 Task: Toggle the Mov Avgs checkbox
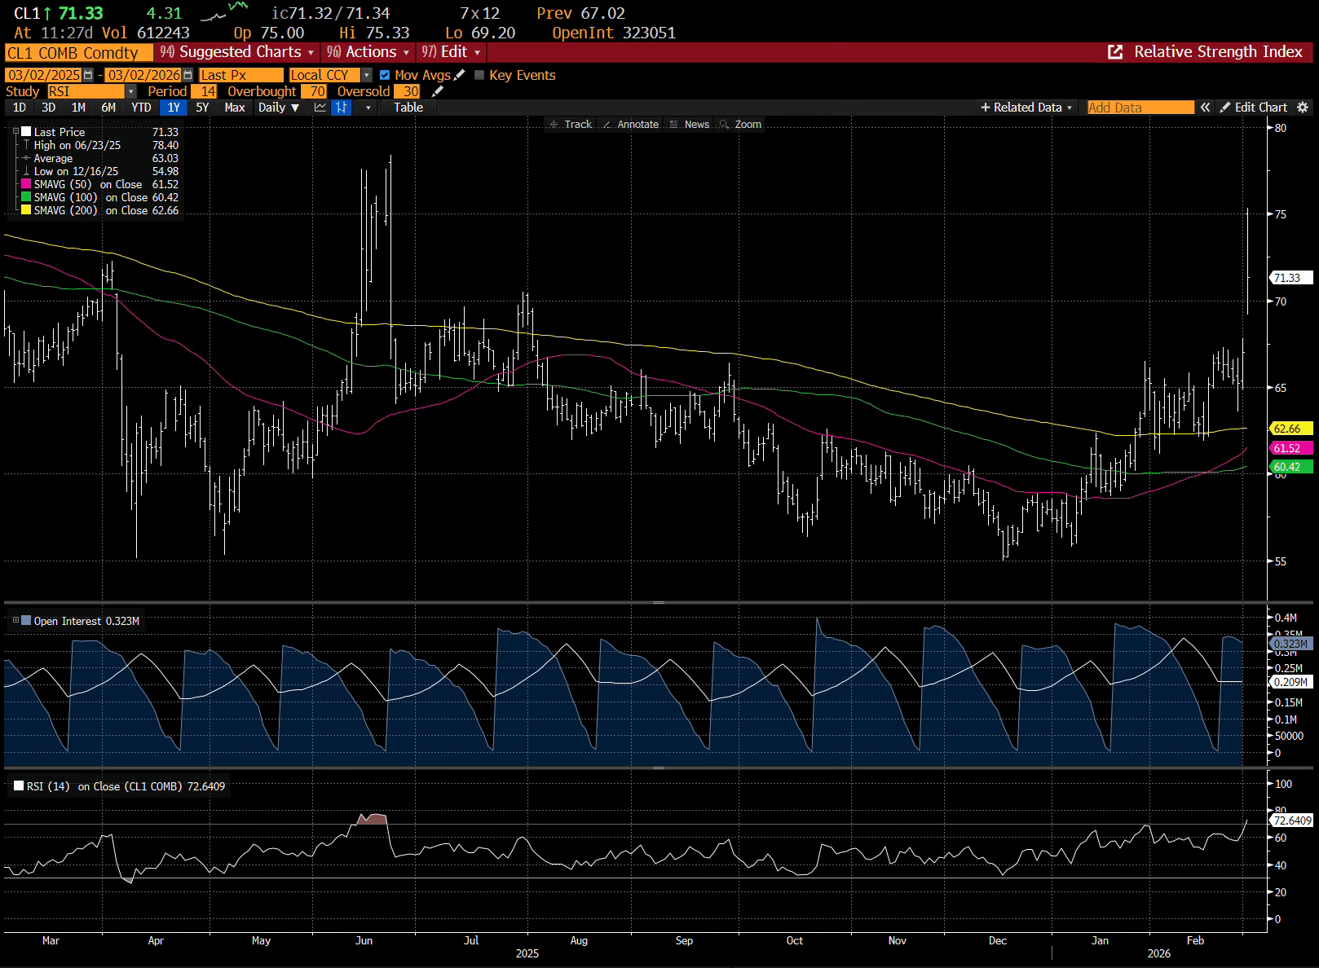pos(385,75)
